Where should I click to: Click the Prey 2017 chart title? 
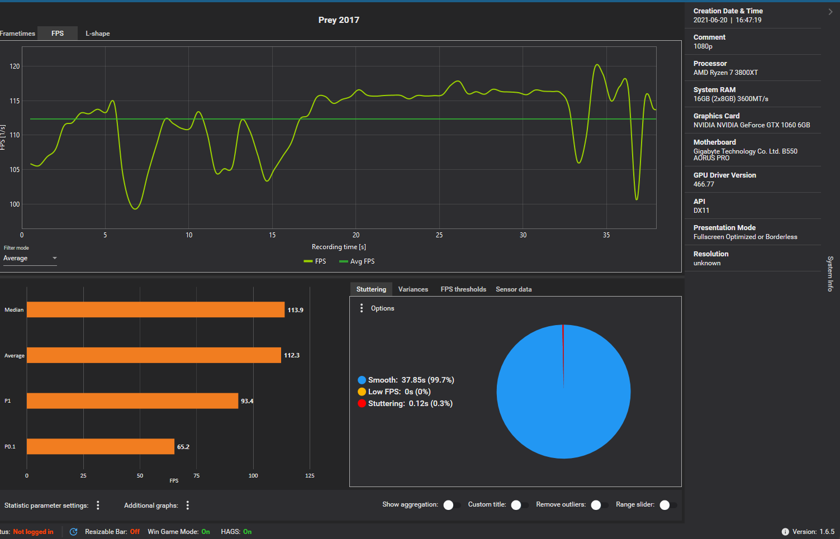coord(339,20)
